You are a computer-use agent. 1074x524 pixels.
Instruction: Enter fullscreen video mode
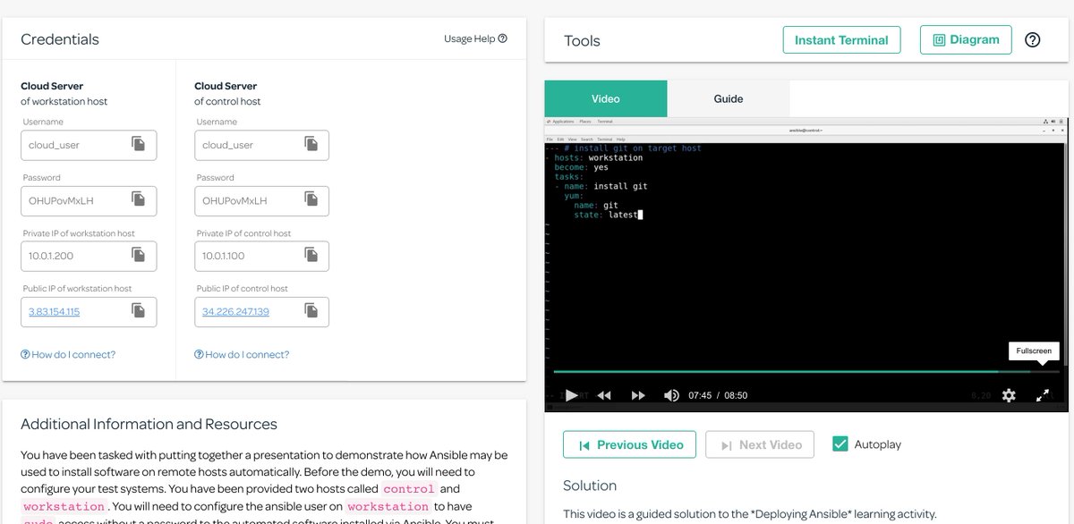(x=1043, y=395)
